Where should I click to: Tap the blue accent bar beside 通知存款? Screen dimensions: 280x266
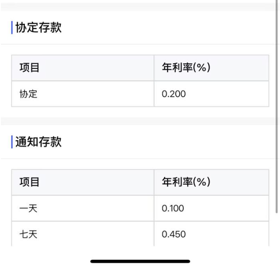pos(12,142)
